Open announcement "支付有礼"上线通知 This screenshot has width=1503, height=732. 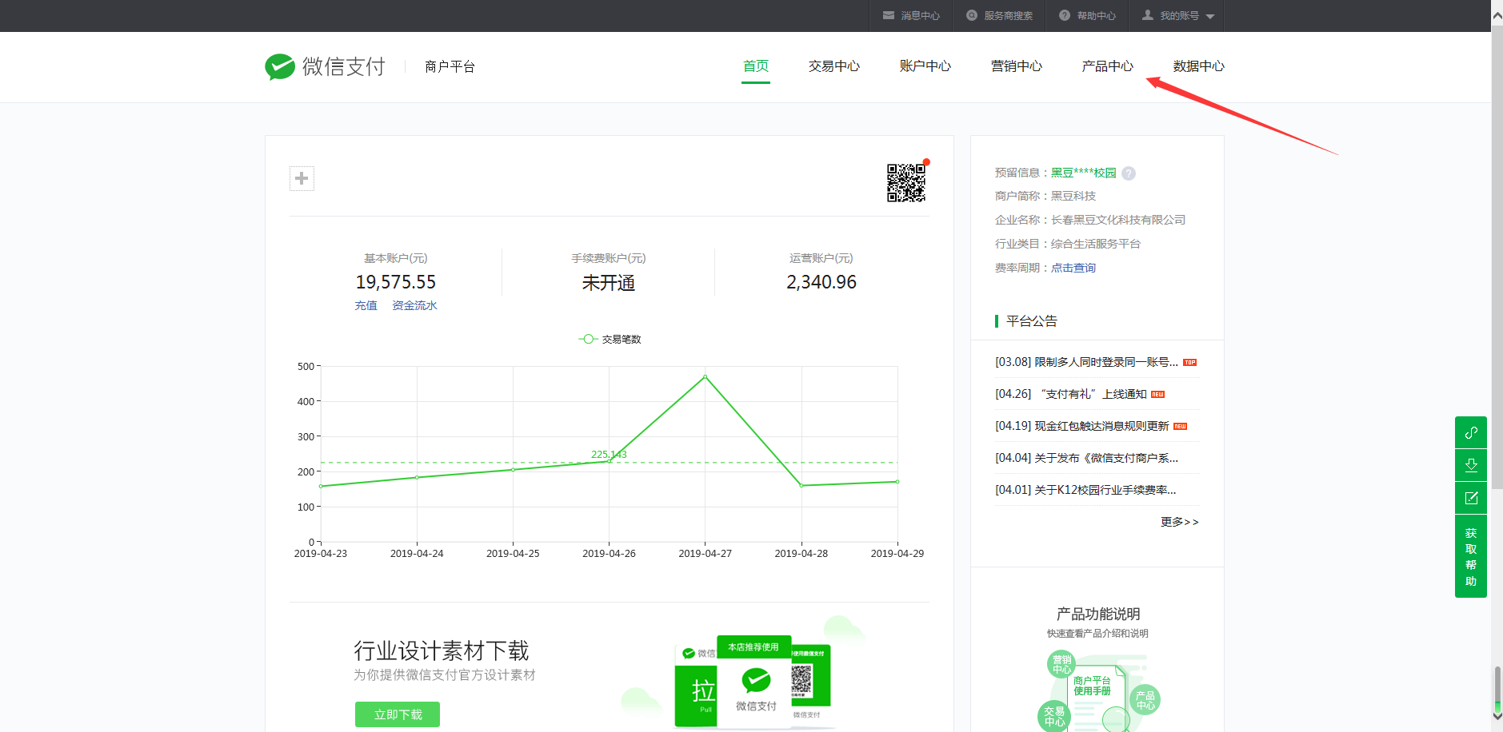[1070, 394]
